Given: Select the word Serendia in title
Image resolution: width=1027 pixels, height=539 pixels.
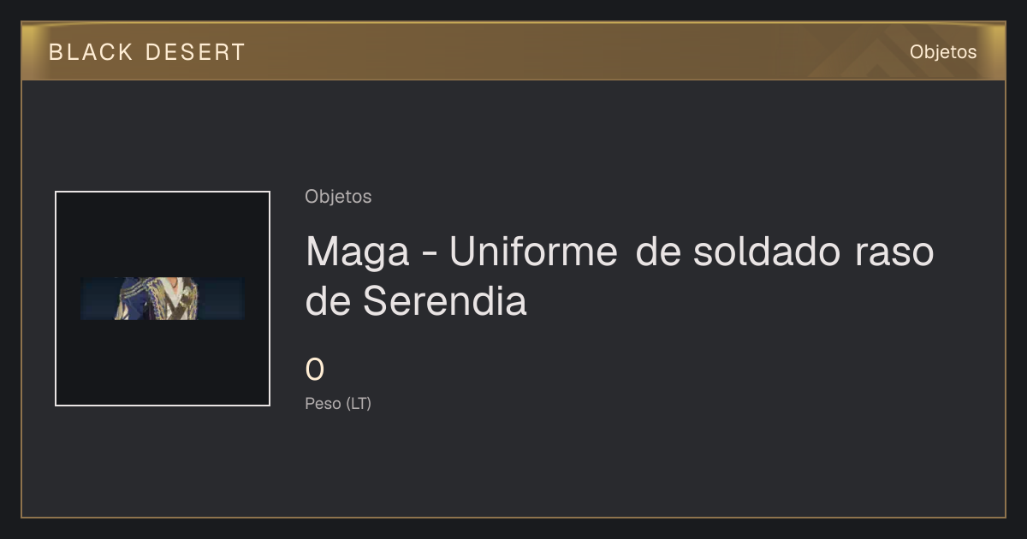Looking at the screenshot, I should point(444,302).
